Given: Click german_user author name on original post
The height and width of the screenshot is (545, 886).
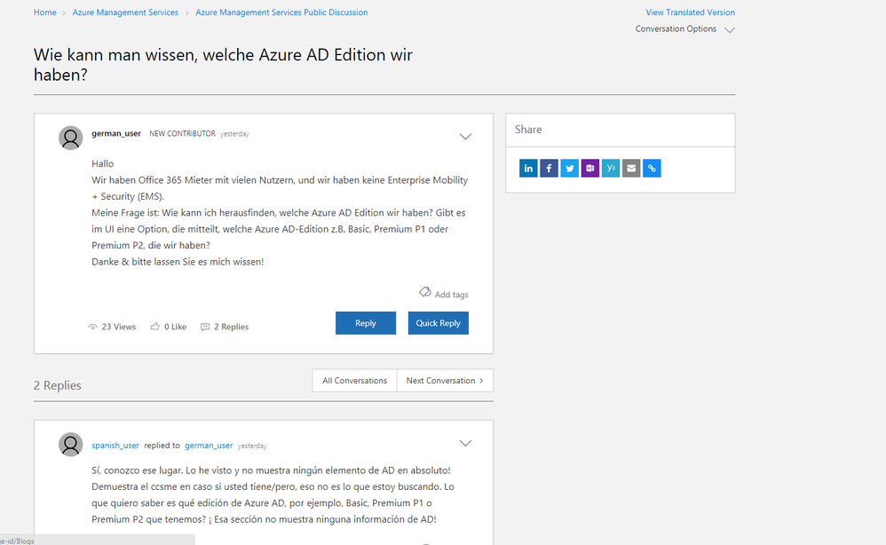Looking at the screenshot, I should point(115,133).
